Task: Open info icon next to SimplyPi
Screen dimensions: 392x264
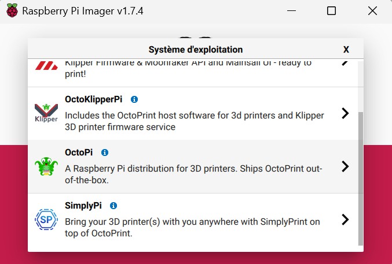Action: pos(113,206)
